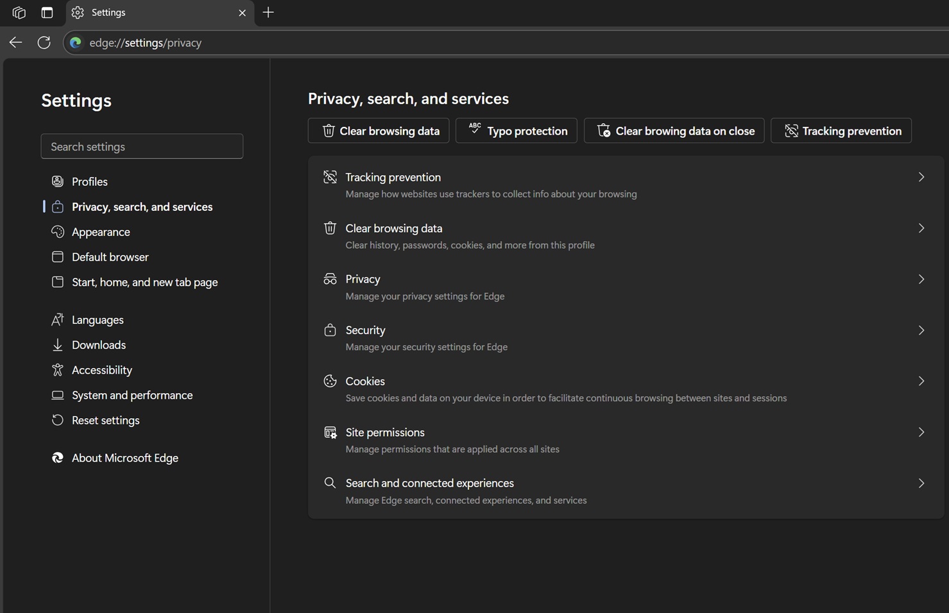Click the Cookies cookie icon
The width and height of the screenshot is (949, 613).
click(330, 380)
